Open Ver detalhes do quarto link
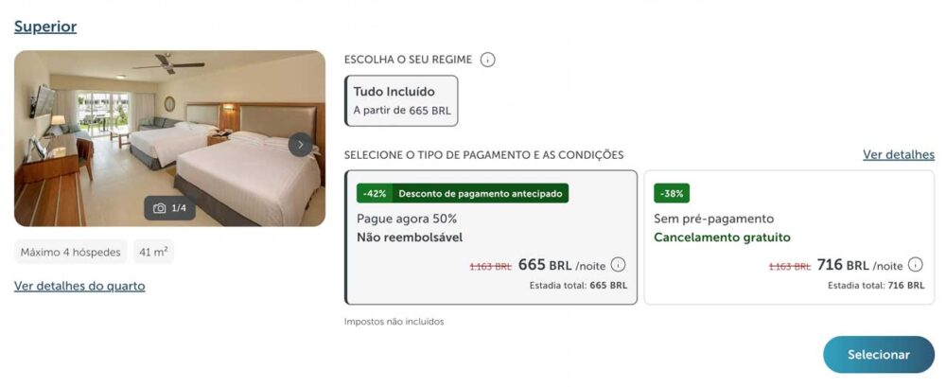Screen dimensions: 946x387 point(79,286)
